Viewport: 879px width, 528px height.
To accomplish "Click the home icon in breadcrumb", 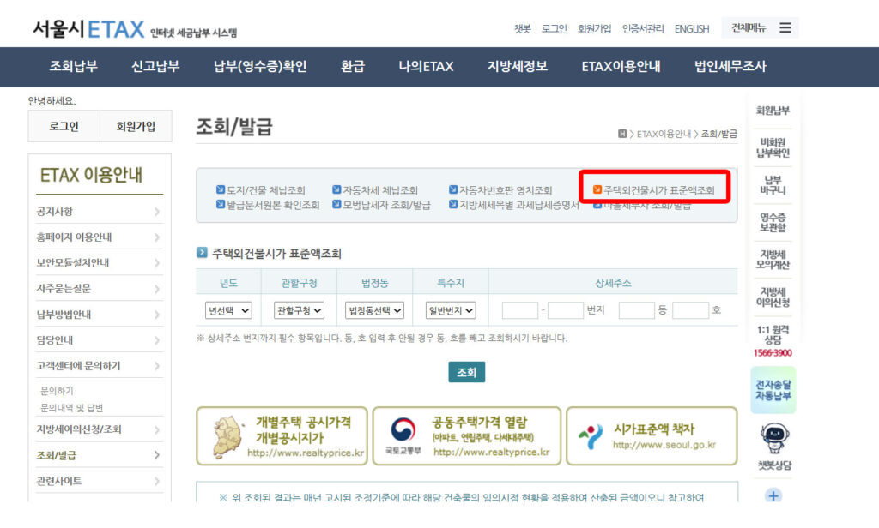I will pos(622,134).
